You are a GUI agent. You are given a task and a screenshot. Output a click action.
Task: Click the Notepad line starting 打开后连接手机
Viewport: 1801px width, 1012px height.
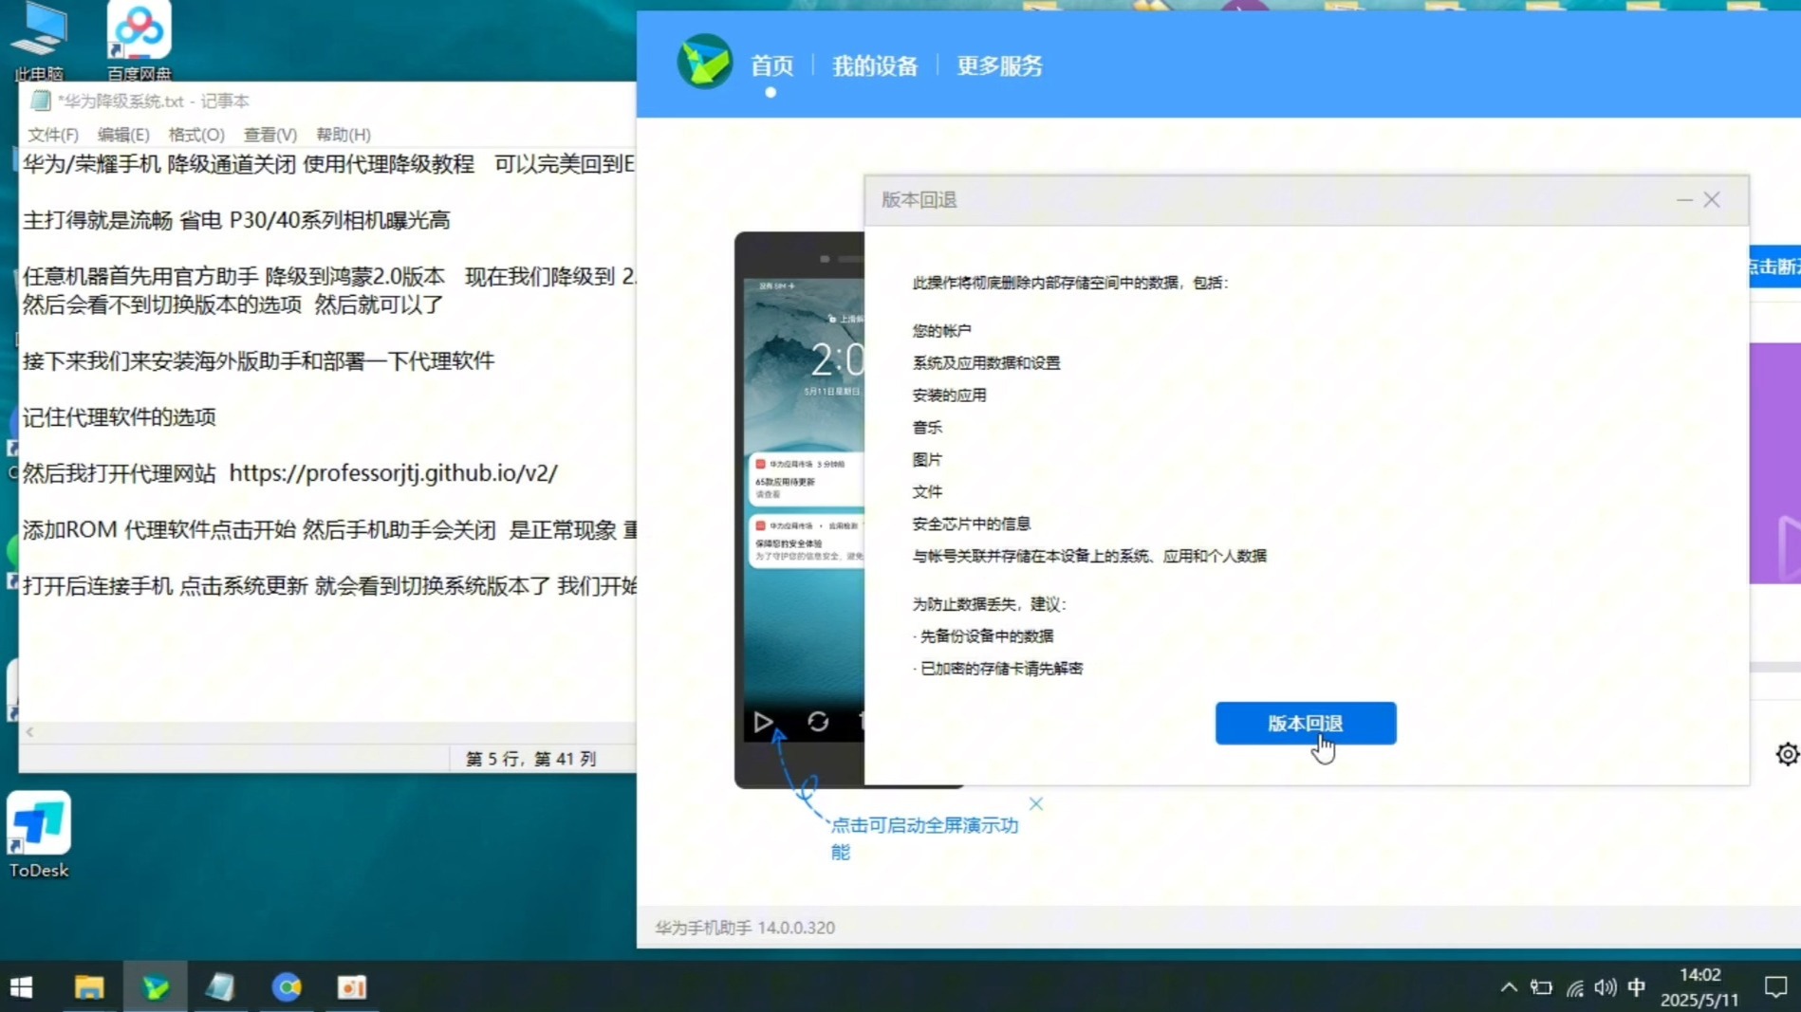(329, 586)
